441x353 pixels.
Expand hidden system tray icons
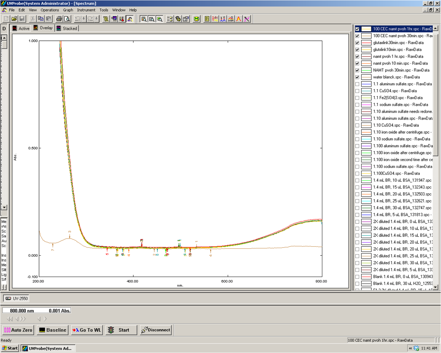pyautogui.click(x=410, y=348)
